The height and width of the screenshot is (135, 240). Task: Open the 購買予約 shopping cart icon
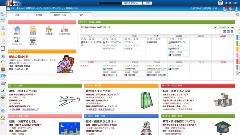pos(17,30)
